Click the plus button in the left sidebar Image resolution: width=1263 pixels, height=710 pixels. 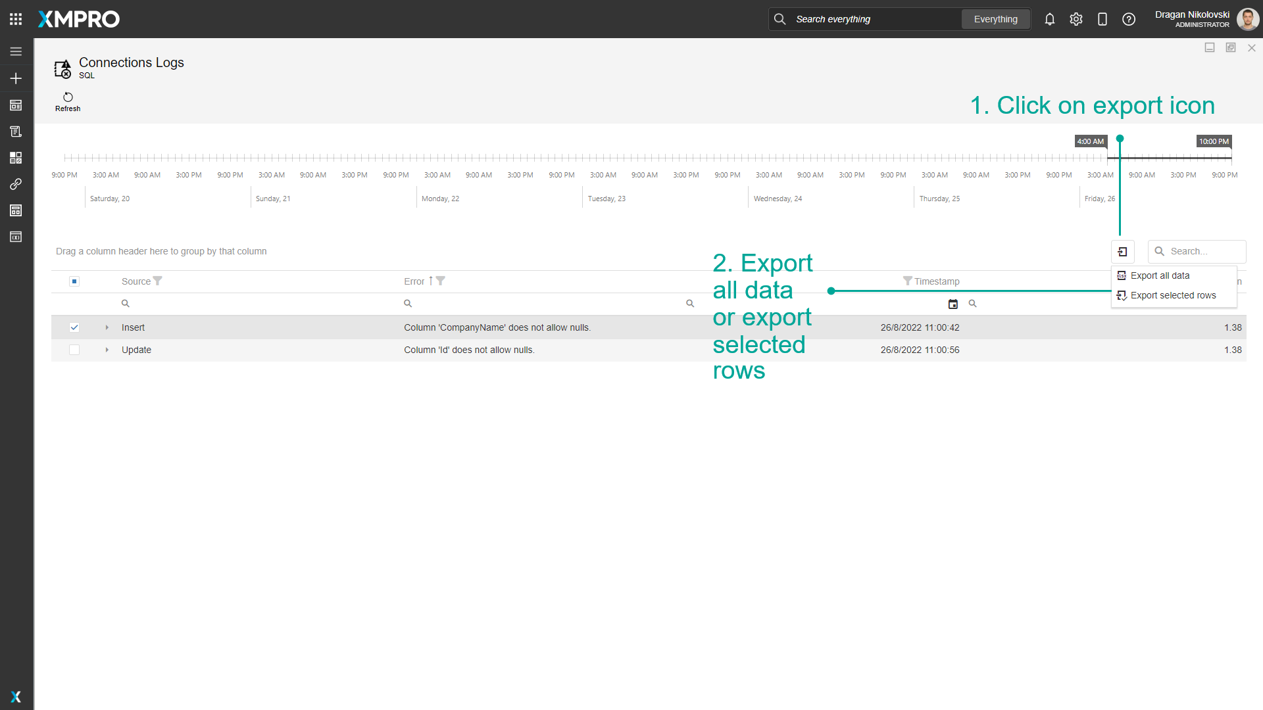(16, 78)
